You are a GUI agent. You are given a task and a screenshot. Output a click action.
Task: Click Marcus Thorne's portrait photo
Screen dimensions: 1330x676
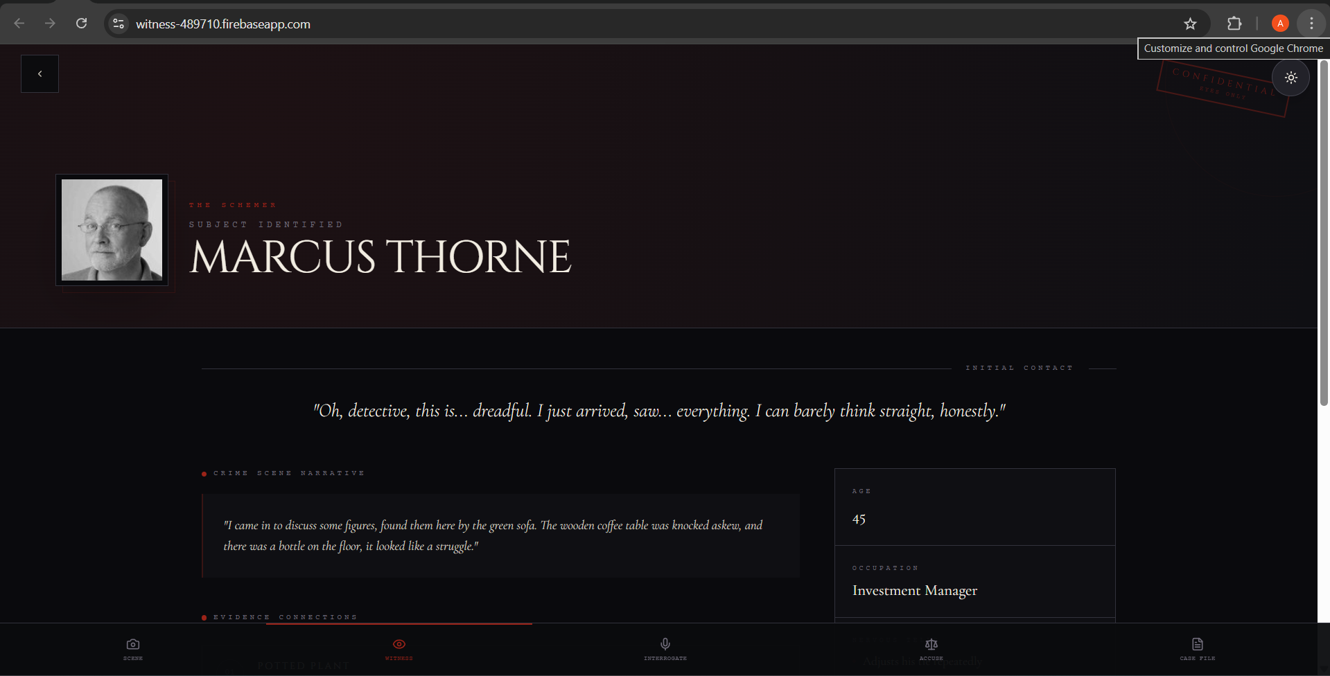pyautogui.click(x=112, y=230)
